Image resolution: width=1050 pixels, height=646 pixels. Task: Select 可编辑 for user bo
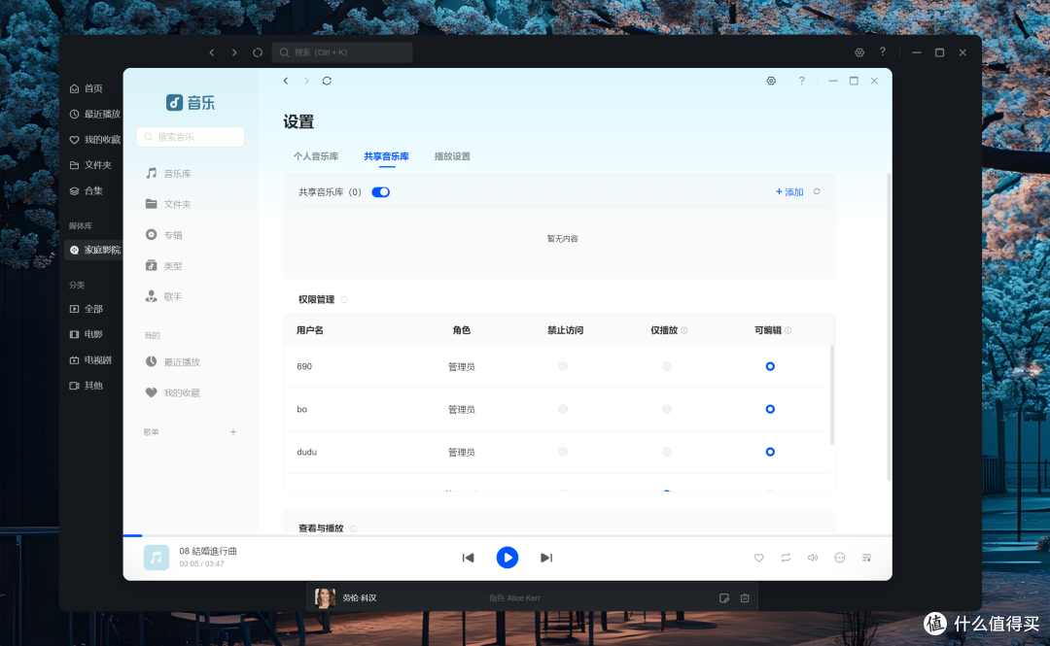770,409
